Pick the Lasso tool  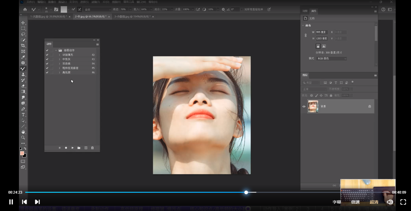(x=23, y=34)
